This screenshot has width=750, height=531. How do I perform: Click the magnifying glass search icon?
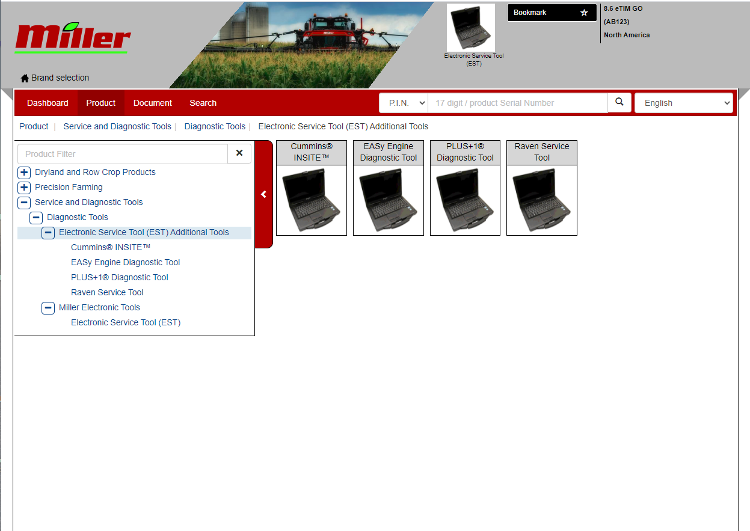pos(619,102)
